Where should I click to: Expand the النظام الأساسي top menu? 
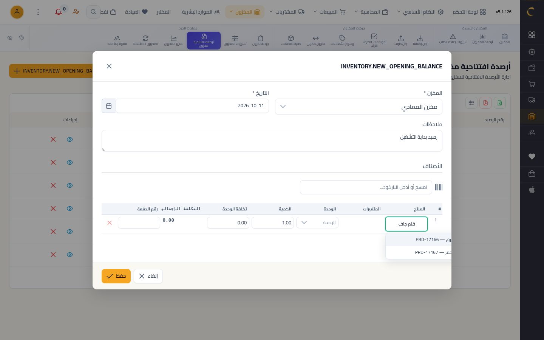coord(420,12)
